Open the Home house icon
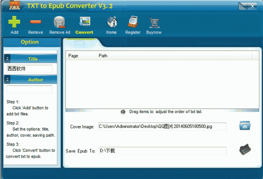This screenshot has width=263, height=179. tap(112, 22)
